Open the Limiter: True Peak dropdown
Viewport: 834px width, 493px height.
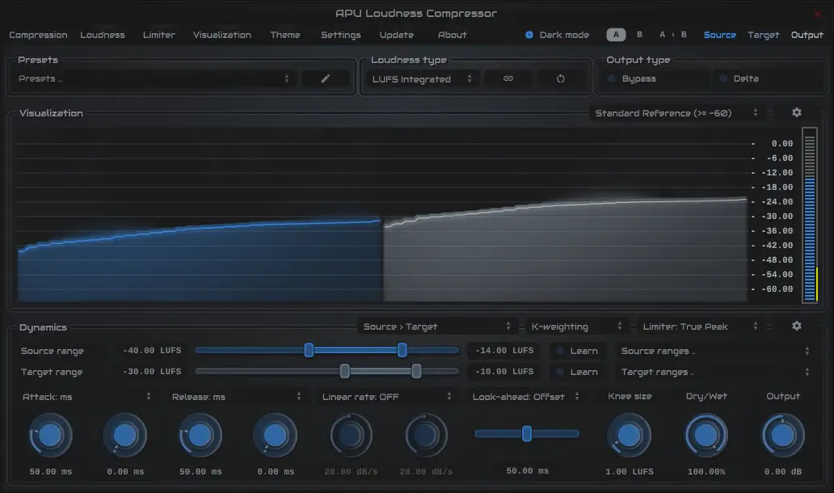(701, 327)
